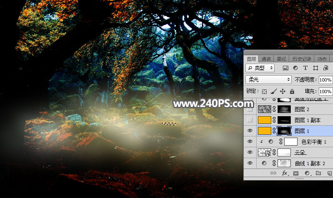Select layer name 云朵
Viewport: 333px width, 198px height.
pyautogui.click(x=300, y=153)
